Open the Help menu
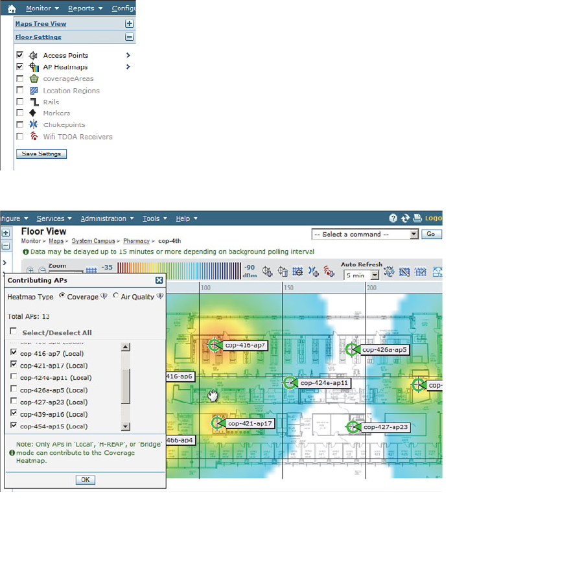The image size is (571, 582). coord(187,218)
